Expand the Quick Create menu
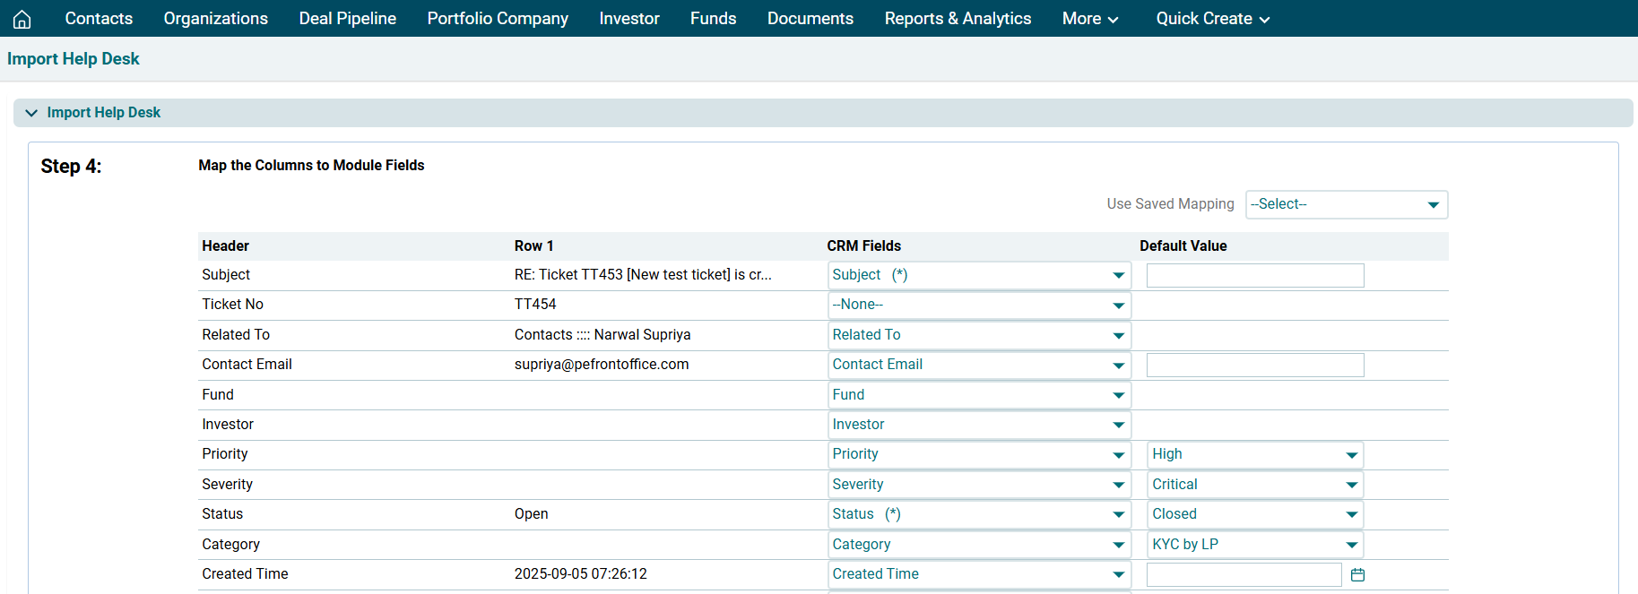The height and width of the screenshot is (594, 1638). coord(1212,19)
